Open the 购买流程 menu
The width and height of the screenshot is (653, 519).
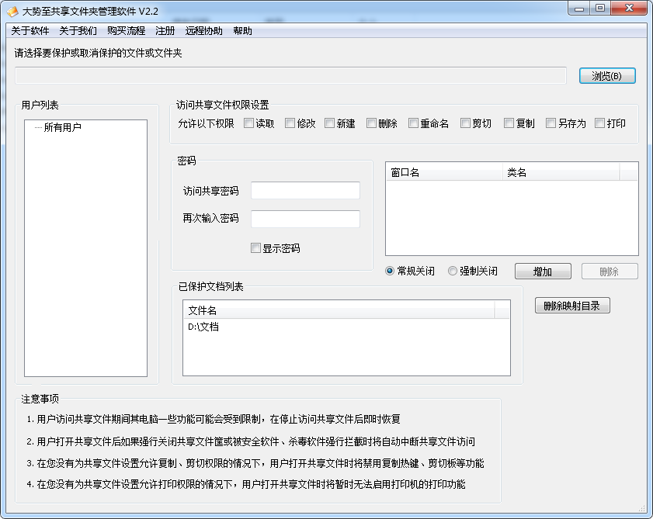click(126, 31)
